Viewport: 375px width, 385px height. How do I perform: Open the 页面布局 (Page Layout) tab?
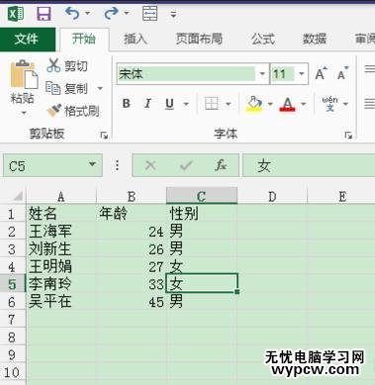pos(199,40)
